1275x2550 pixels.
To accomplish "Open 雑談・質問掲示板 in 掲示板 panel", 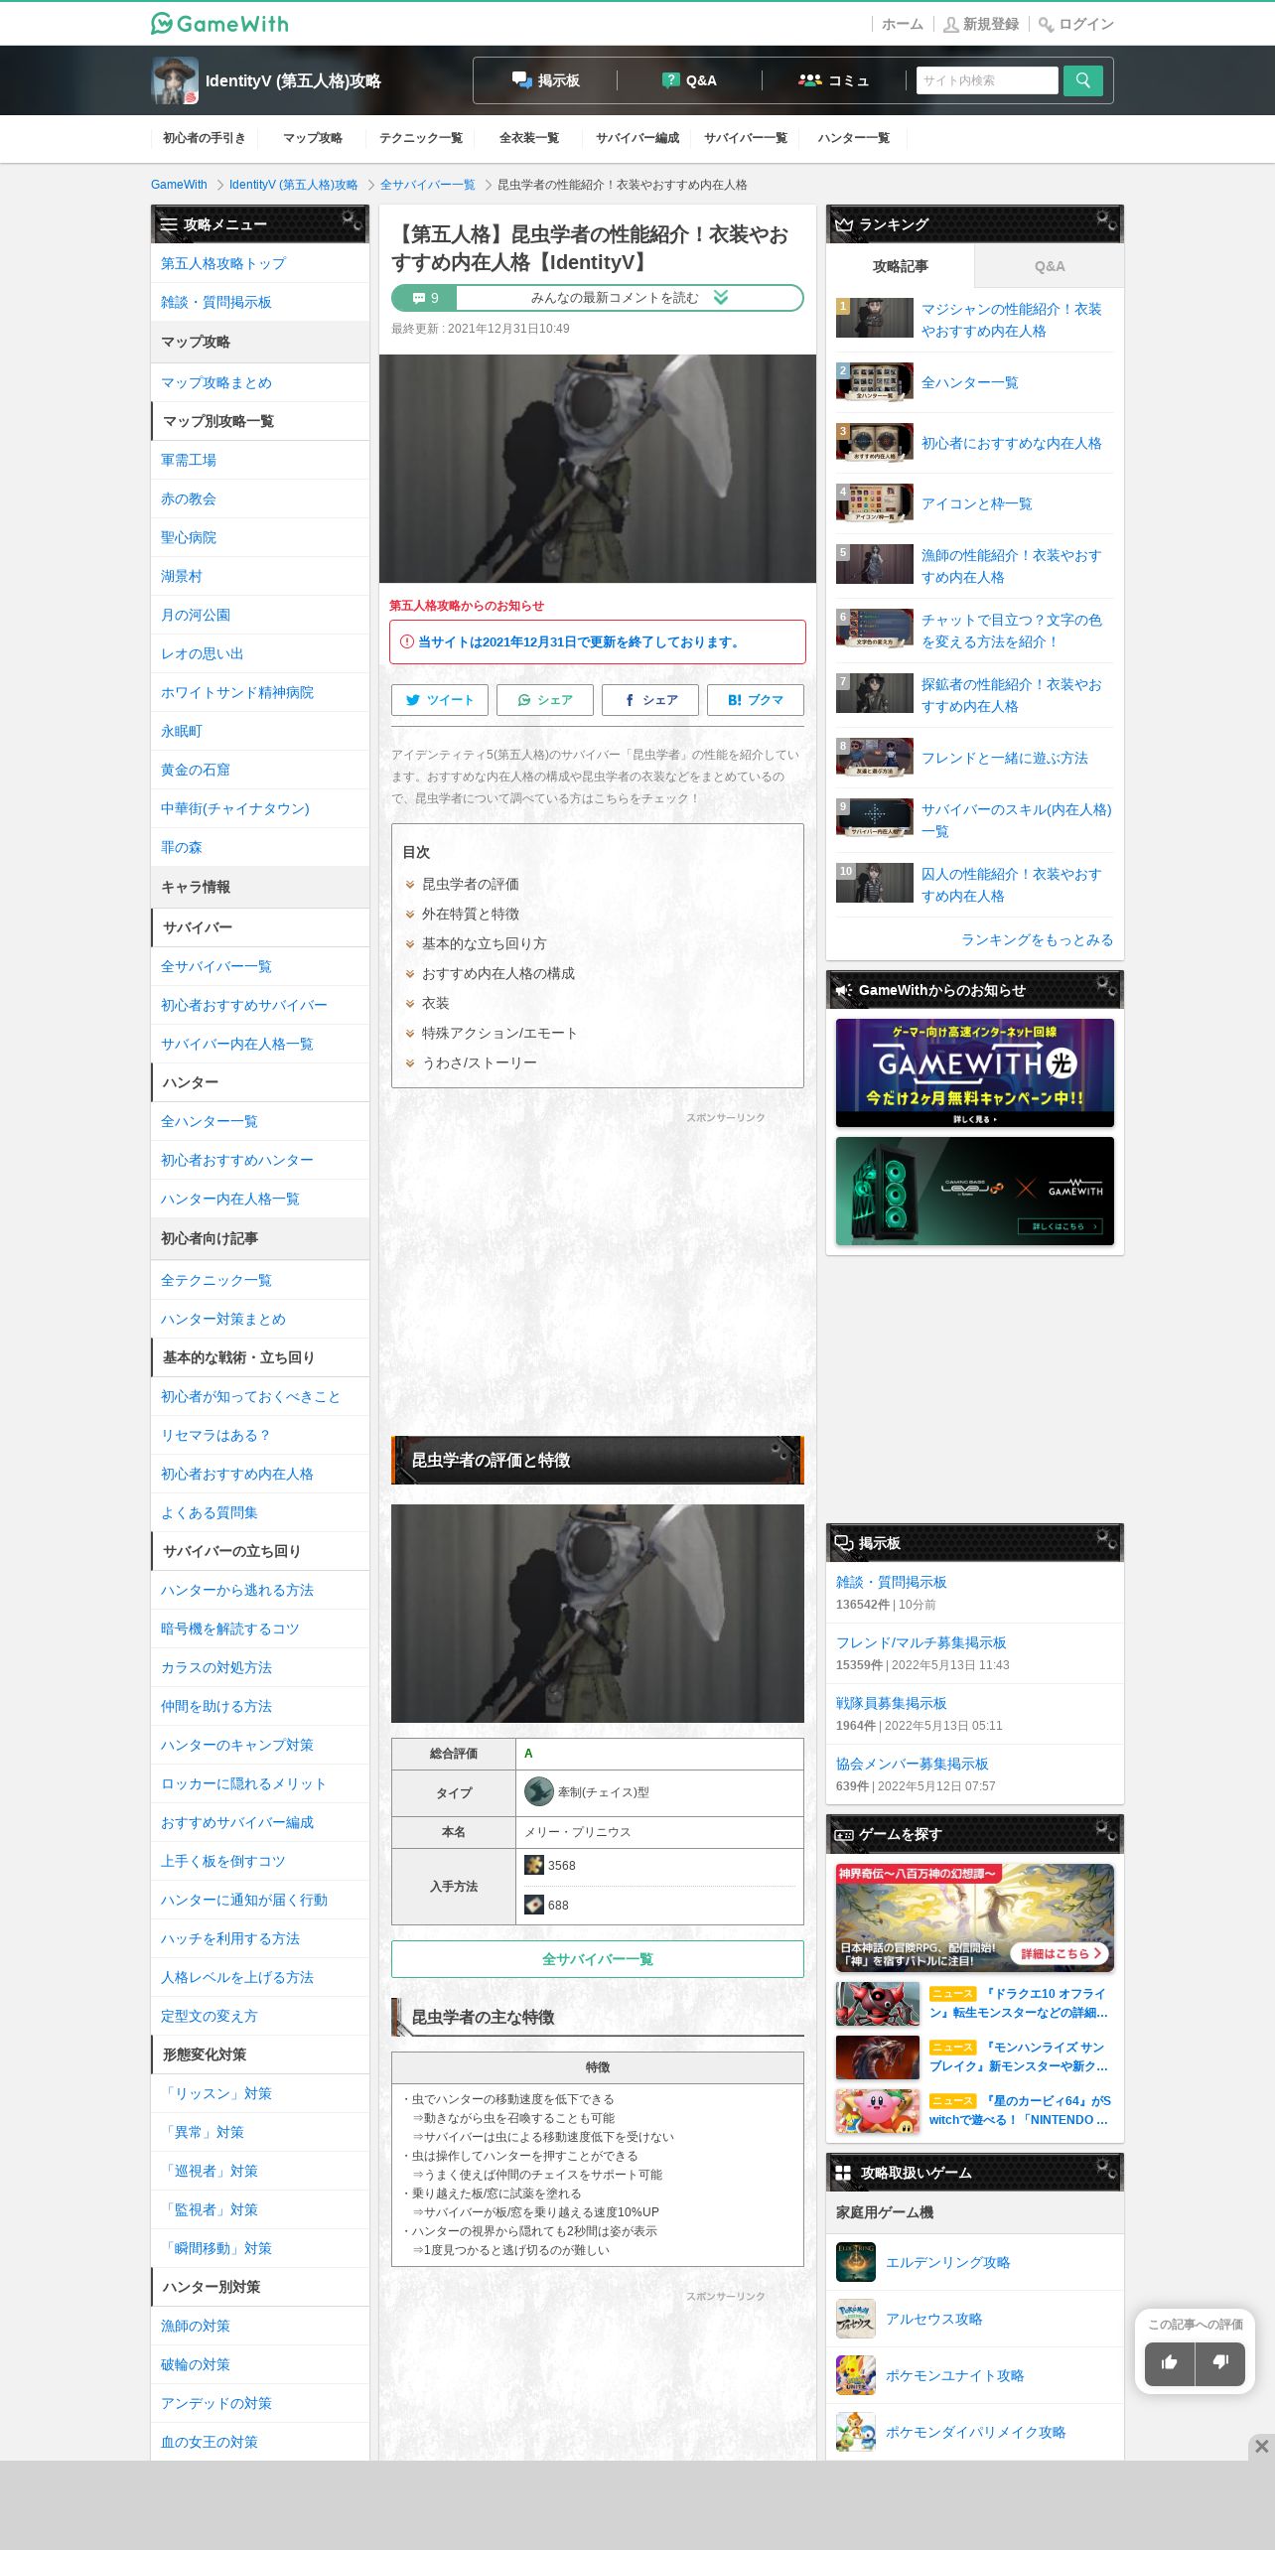I will coord(892,1582).
